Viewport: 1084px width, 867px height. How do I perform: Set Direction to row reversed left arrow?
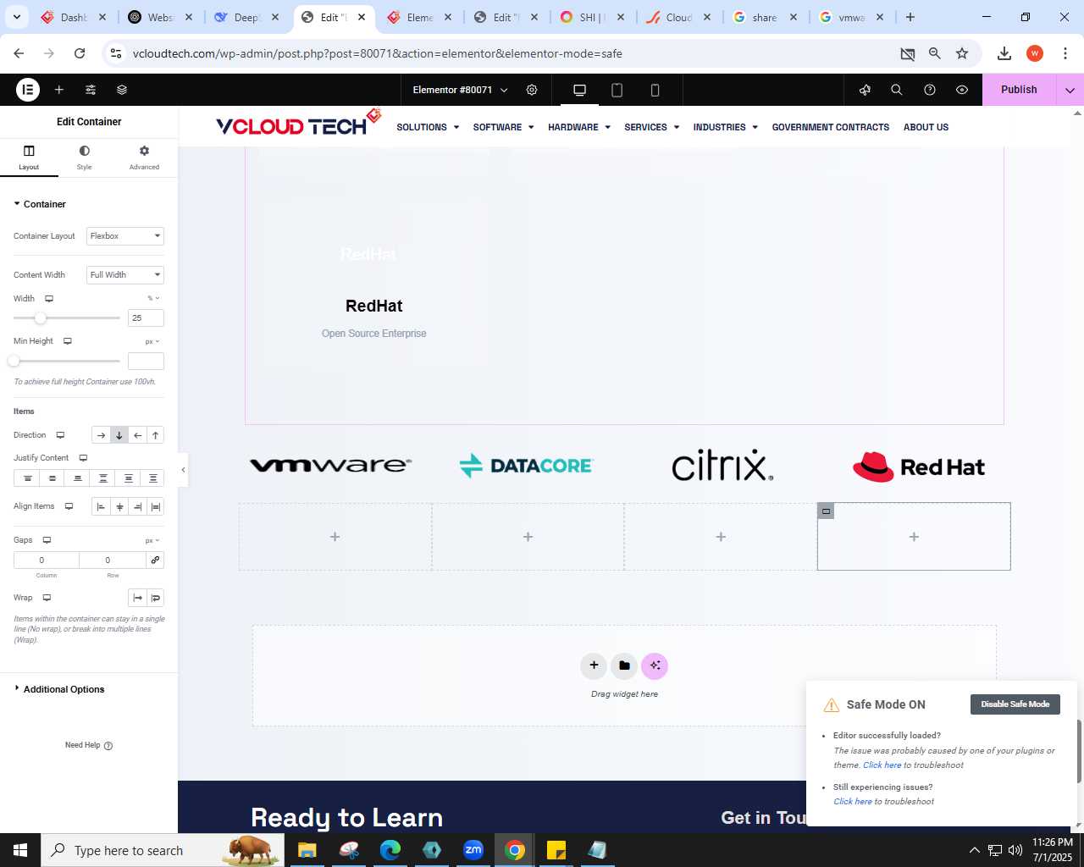(137, 435)
